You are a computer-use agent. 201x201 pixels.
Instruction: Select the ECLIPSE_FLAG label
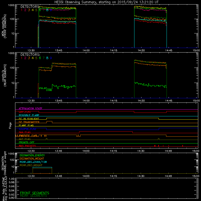pos(27,129)
